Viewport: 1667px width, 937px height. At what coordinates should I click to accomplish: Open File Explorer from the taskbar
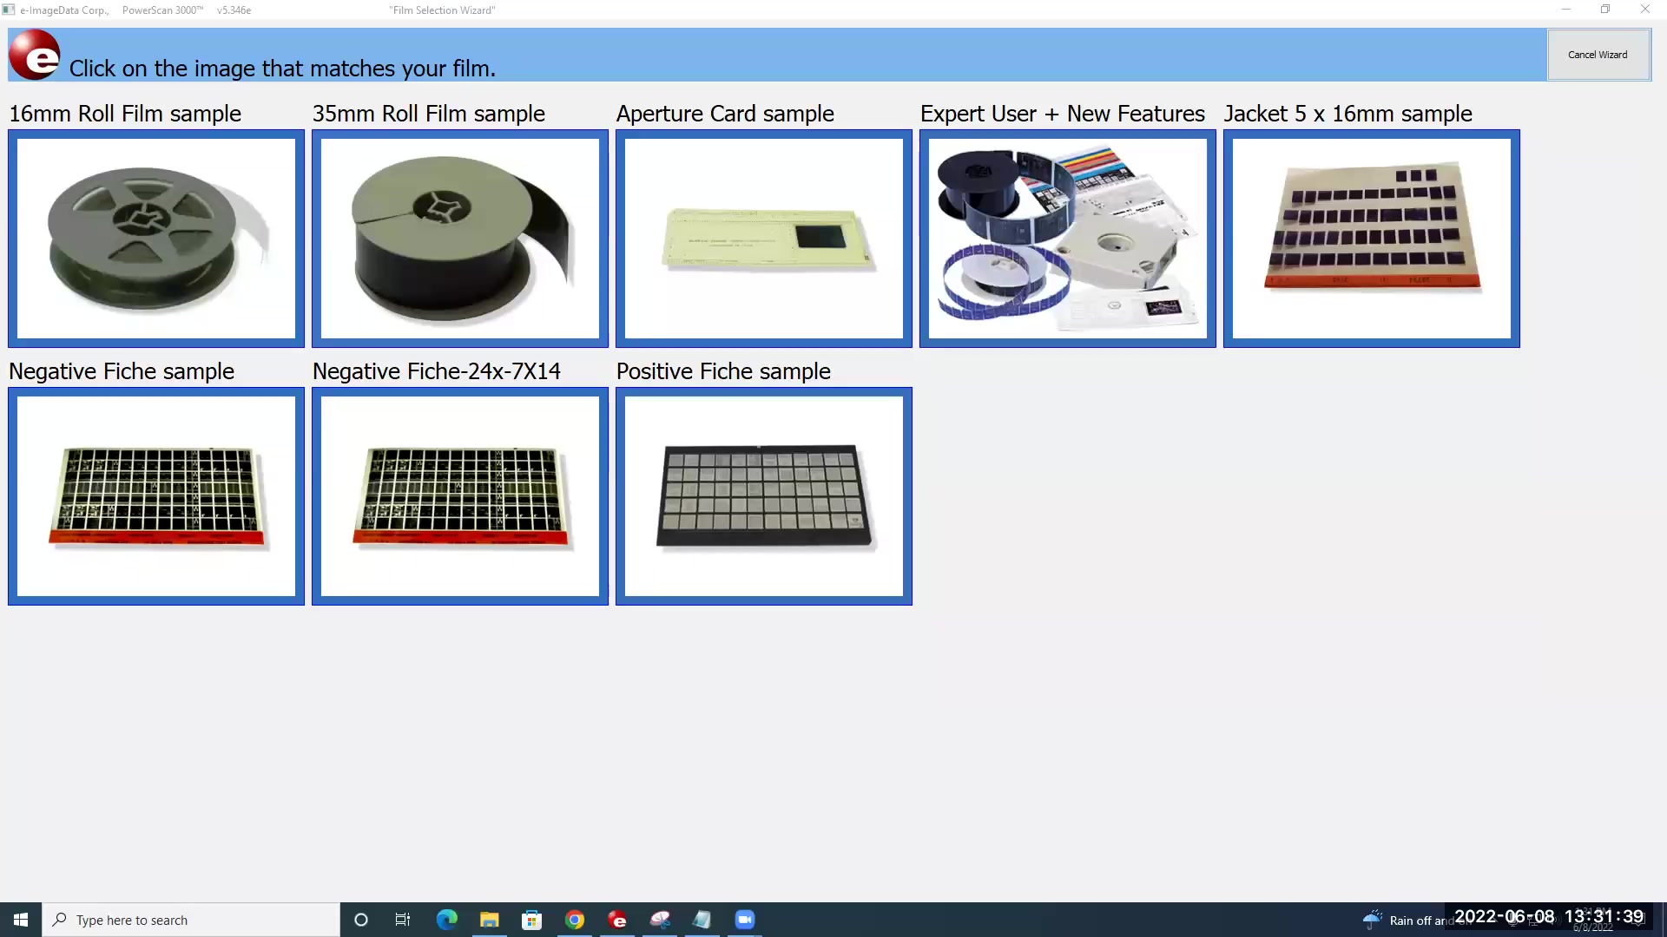pos(489,919)
